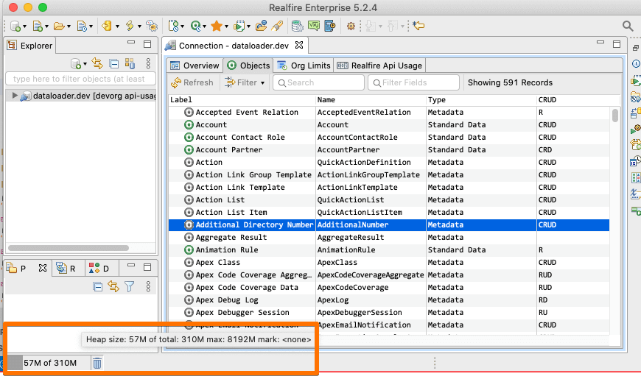Open dropdown next to green Q schedule icon

(204, 27)
